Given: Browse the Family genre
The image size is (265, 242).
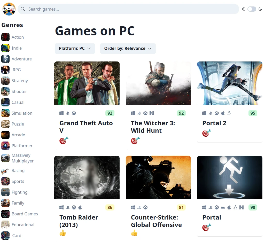Looking at the screenshot, I should 18,203.
